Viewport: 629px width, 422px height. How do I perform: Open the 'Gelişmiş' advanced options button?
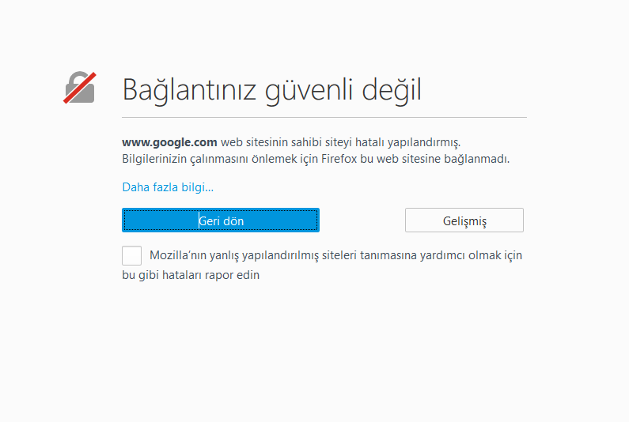point(464,220)
